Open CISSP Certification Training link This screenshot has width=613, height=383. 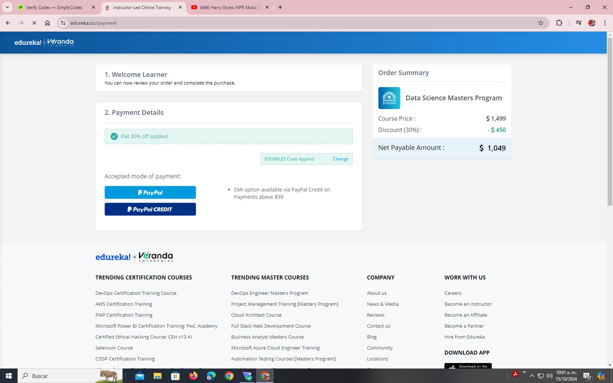click(125, 359)
